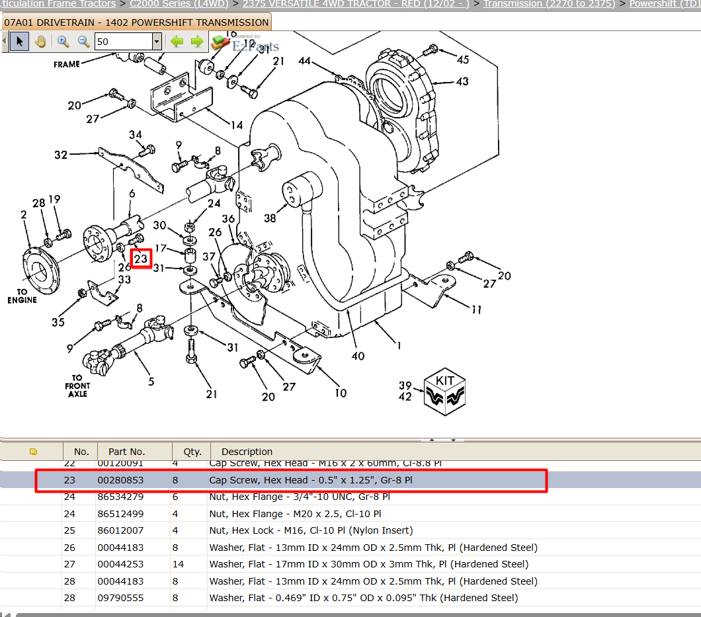Image resolution: width=701 pixels, height=617 pixels.
Task: Click callout 32 in the diagram
Action: pos(61,155)
